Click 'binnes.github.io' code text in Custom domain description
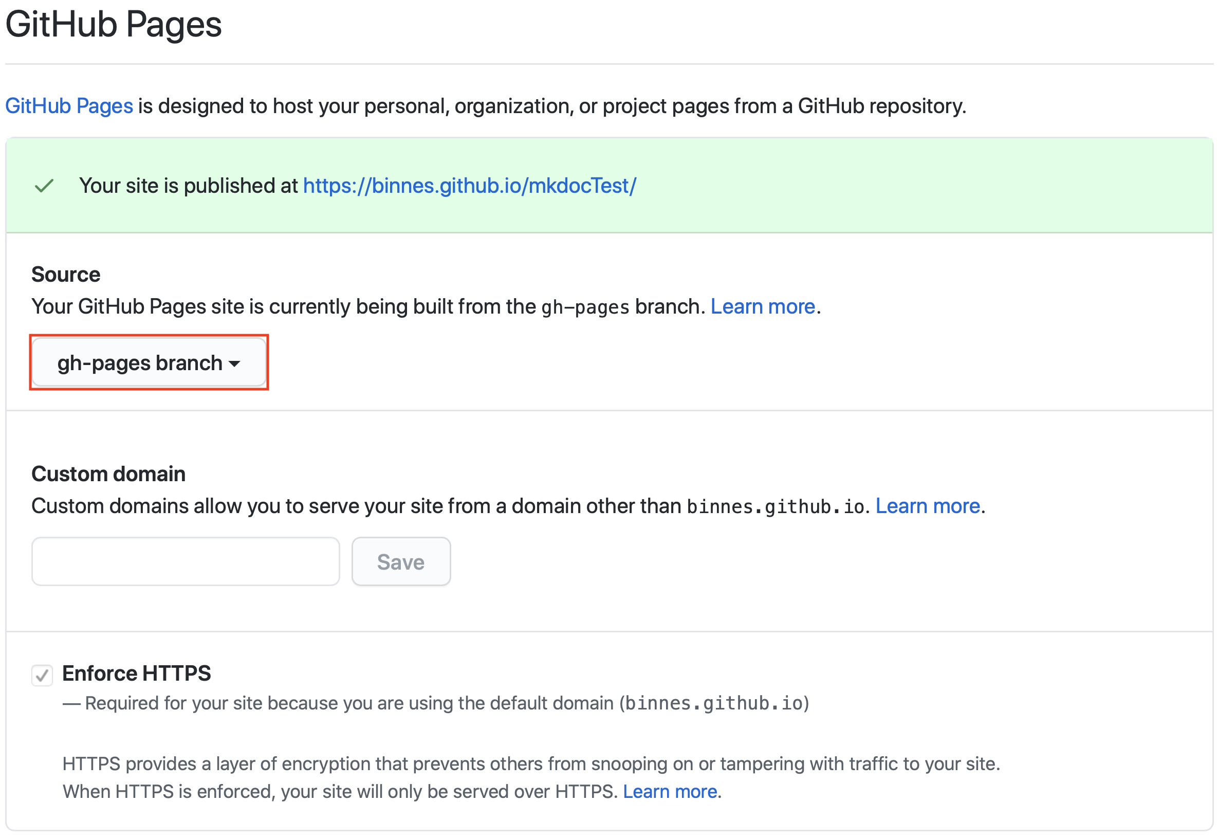 (x=775, y=507)
